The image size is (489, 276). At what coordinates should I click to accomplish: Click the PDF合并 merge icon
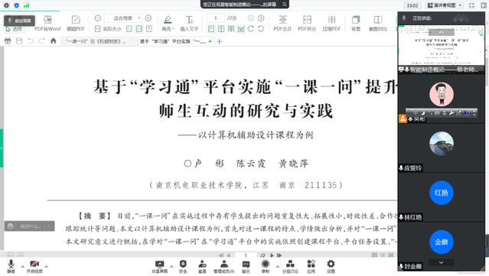pos(282,24)
